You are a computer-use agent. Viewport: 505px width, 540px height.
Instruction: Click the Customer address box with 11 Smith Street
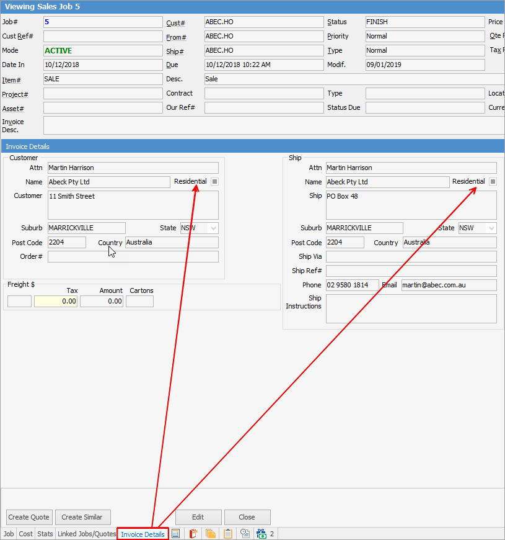(133, 205)
